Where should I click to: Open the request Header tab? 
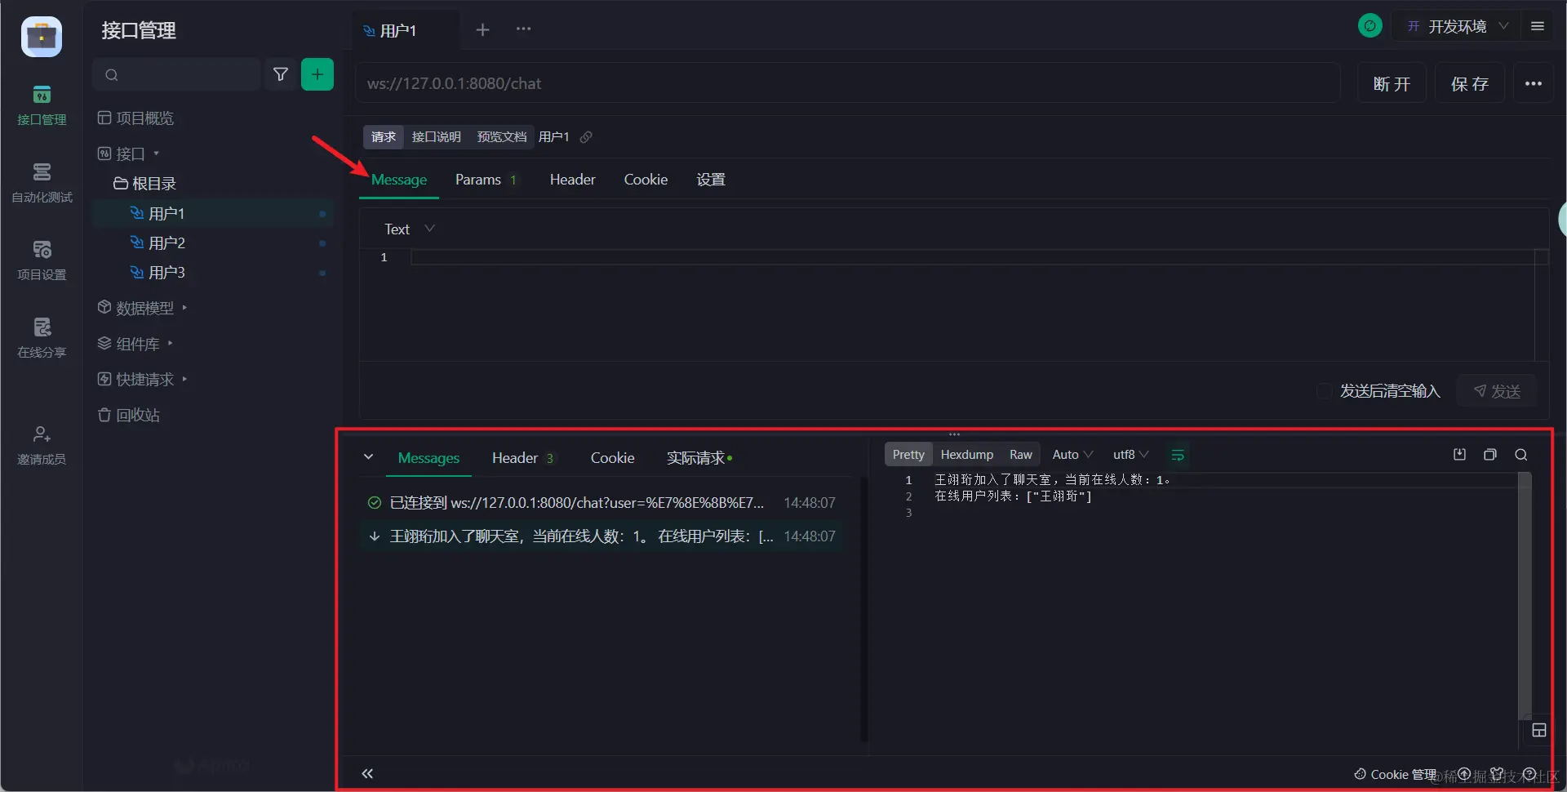pos(572,180)
